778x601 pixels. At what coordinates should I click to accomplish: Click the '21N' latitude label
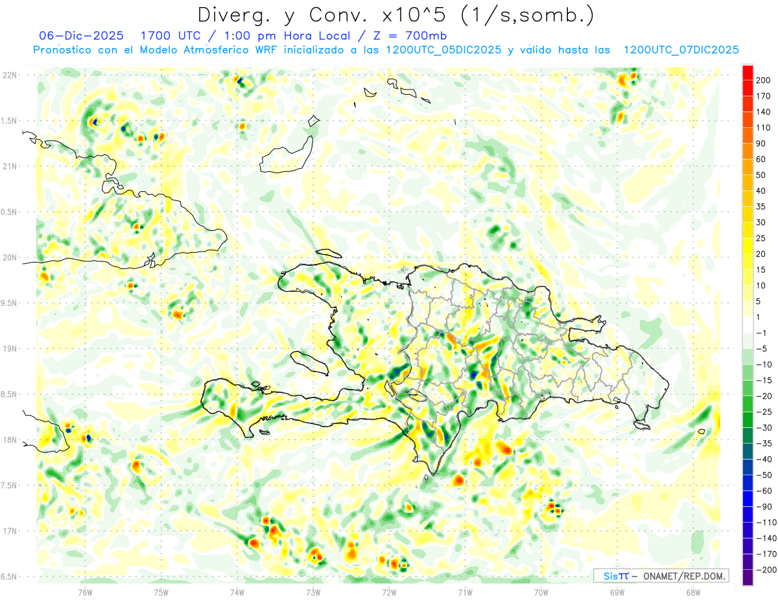click(x=10, y=166)
